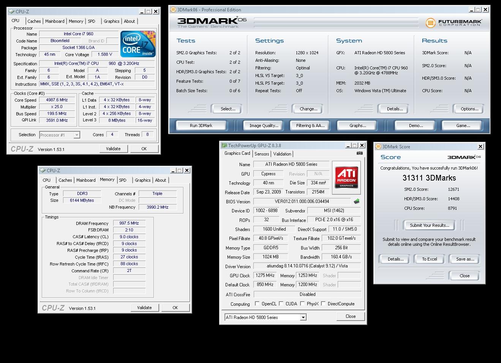
Task: Click the BIOS save chip icon in GPU-Z
Action: [356, 201]
